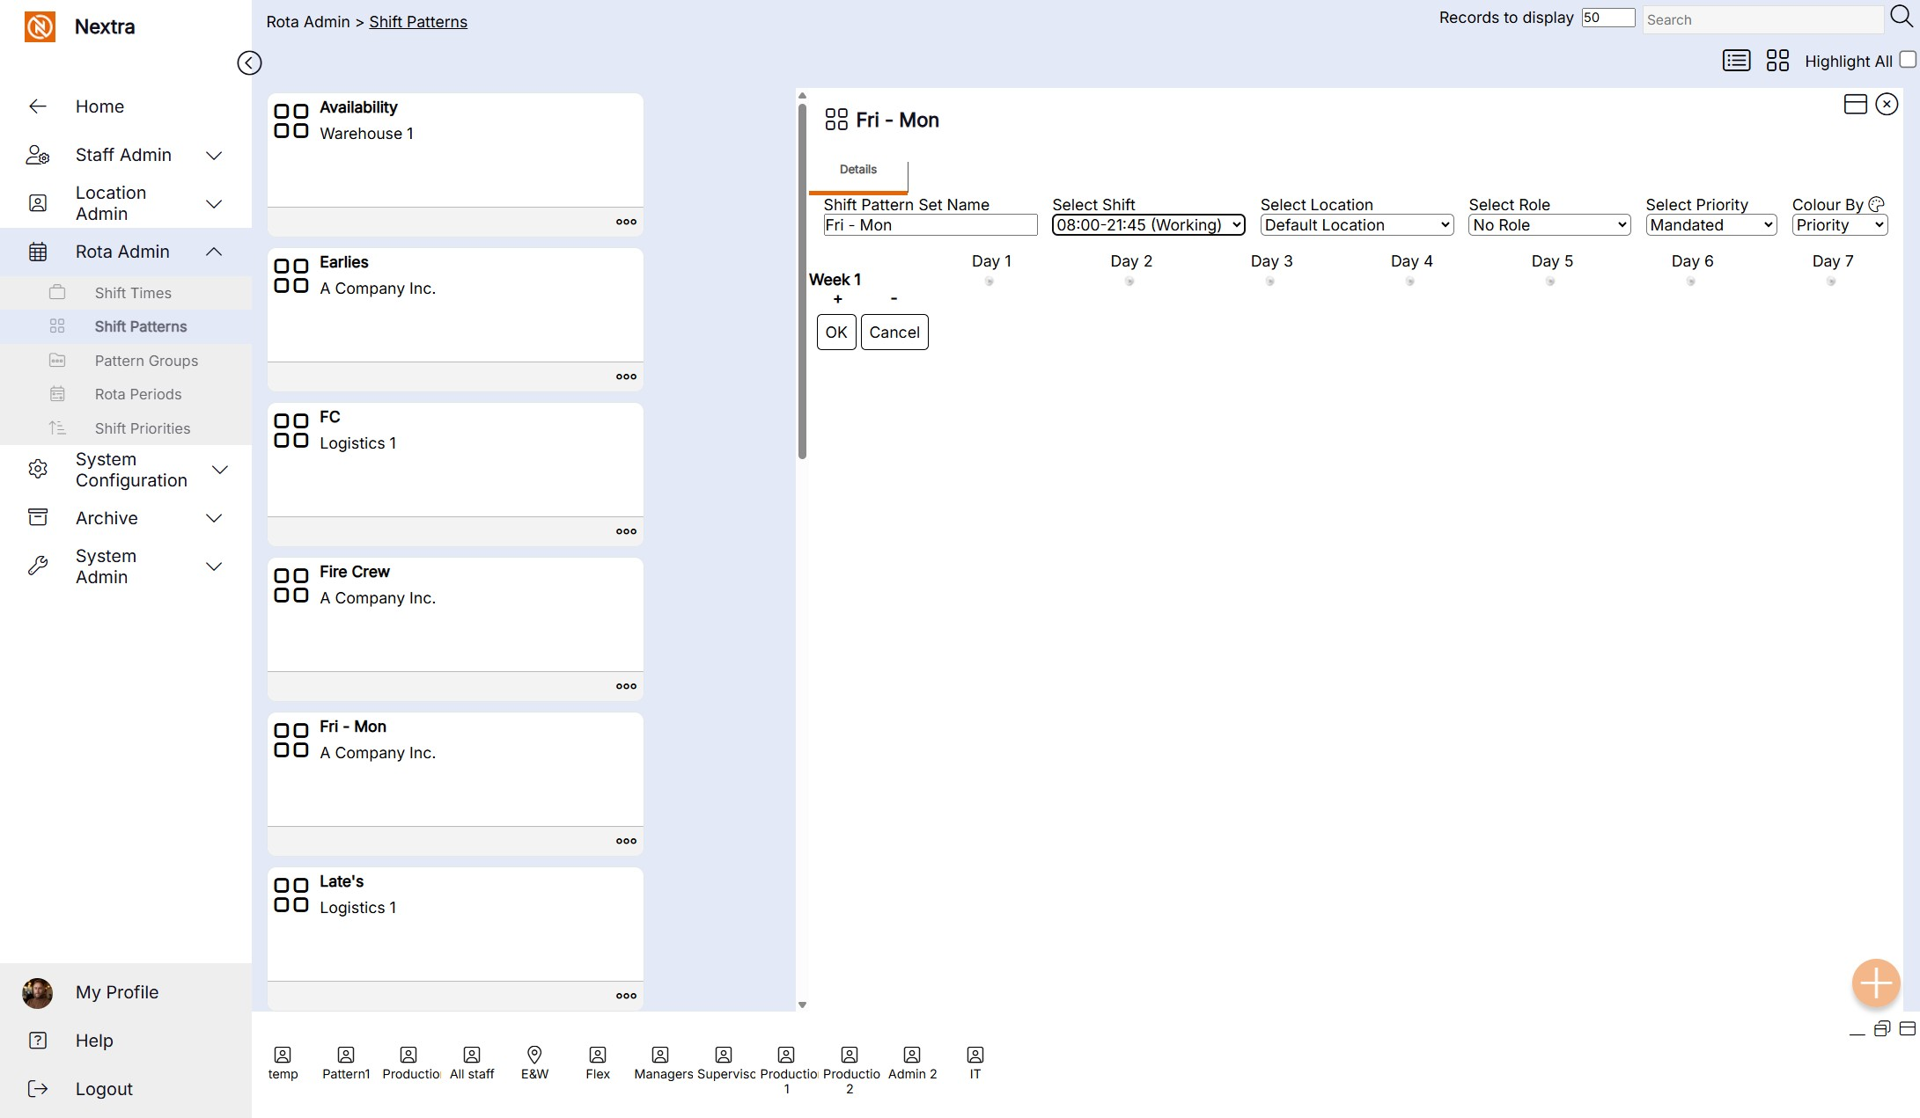
Task: Switch to list view icon
Action: [x=1736, y=61]
